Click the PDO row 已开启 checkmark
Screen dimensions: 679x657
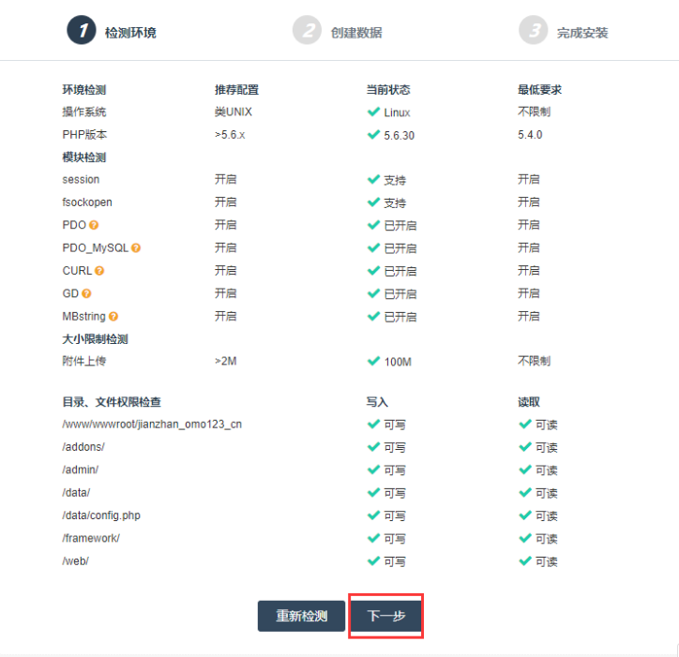(x=373, y=225)
